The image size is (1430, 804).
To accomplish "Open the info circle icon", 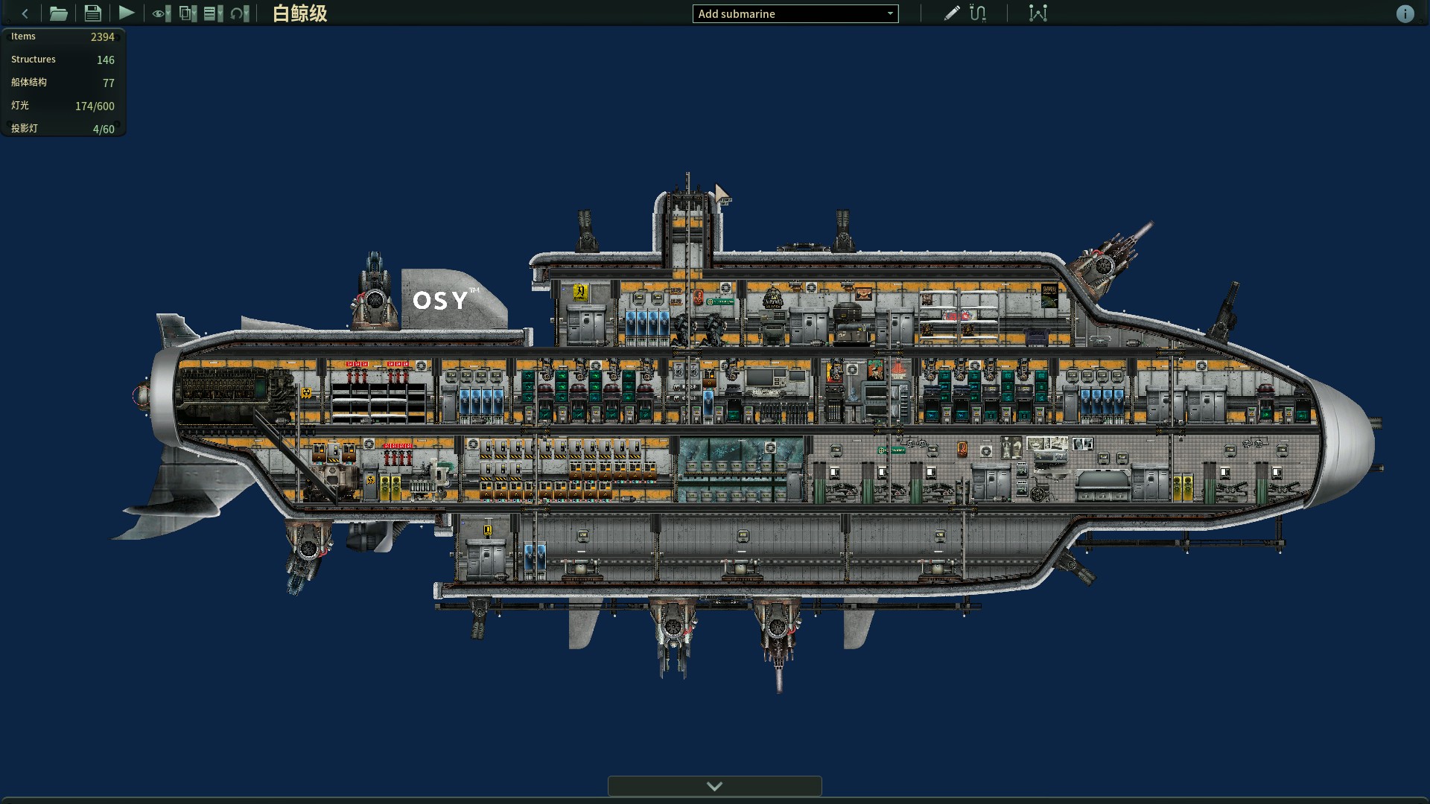I will (x=1405, y=13).
